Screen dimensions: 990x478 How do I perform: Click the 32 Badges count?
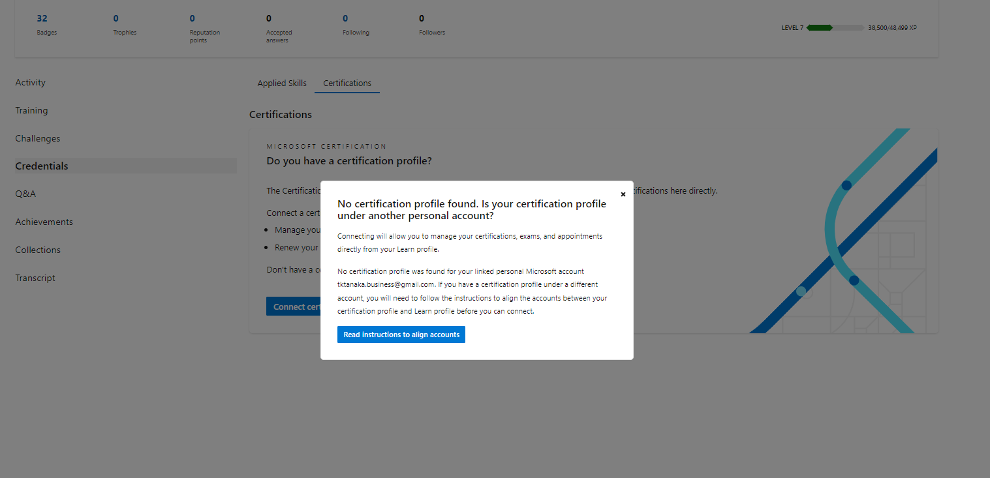click(x=47, y=24)
